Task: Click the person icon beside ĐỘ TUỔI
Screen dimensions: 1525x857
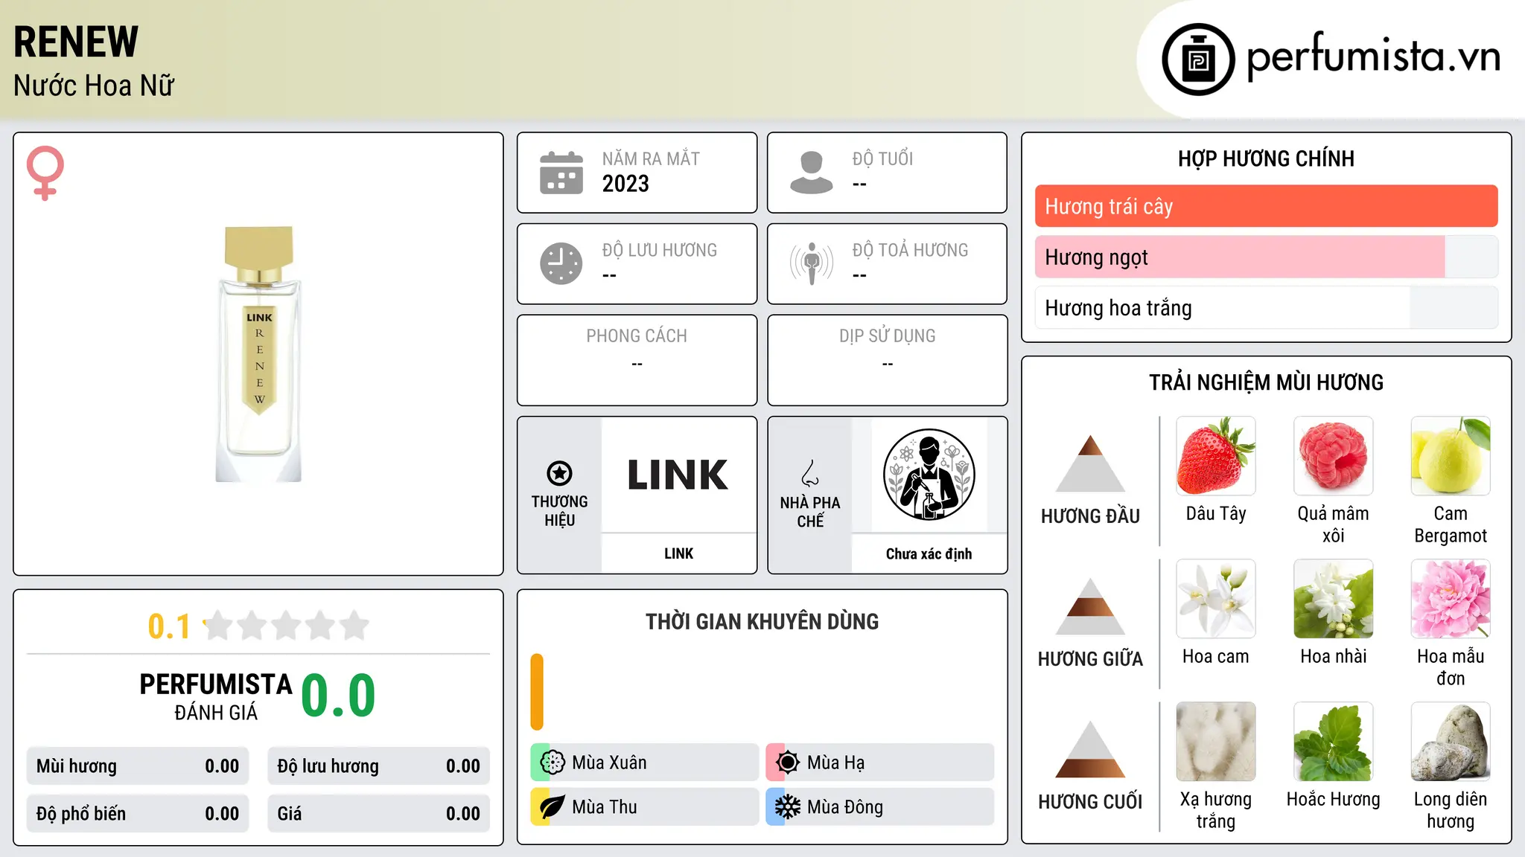Action: [x=812, y=173]
